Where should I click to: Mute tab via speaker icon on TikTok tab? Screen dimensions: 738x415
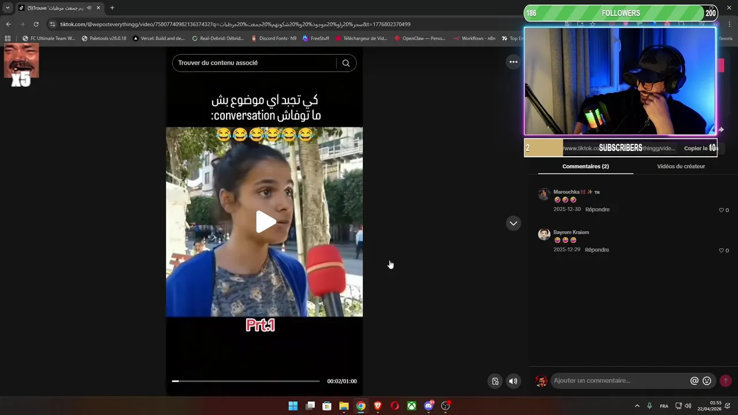tap(89, 8)
